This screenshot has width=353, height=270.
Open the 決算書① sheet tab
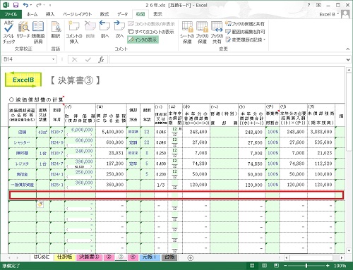click(89, 257)
